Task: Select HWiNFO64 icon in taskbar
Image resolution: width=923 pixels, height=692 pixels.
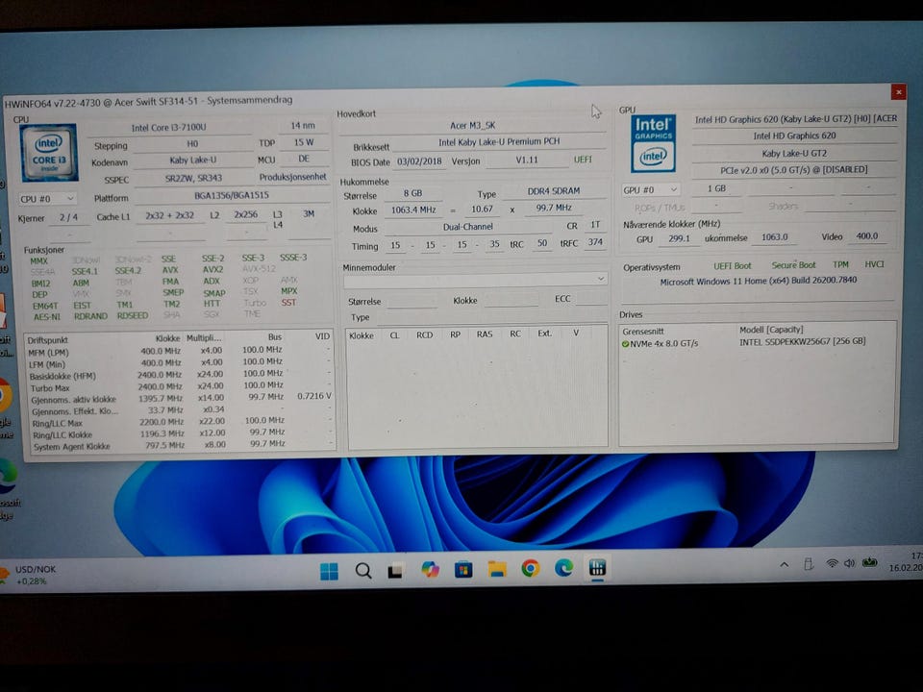Action: tap(597, 567)
